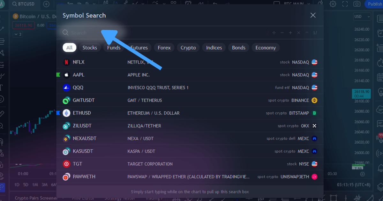Viewport: 383px width, 201px height.
Task: Select the All filter tab
Action: coord(69,48)
